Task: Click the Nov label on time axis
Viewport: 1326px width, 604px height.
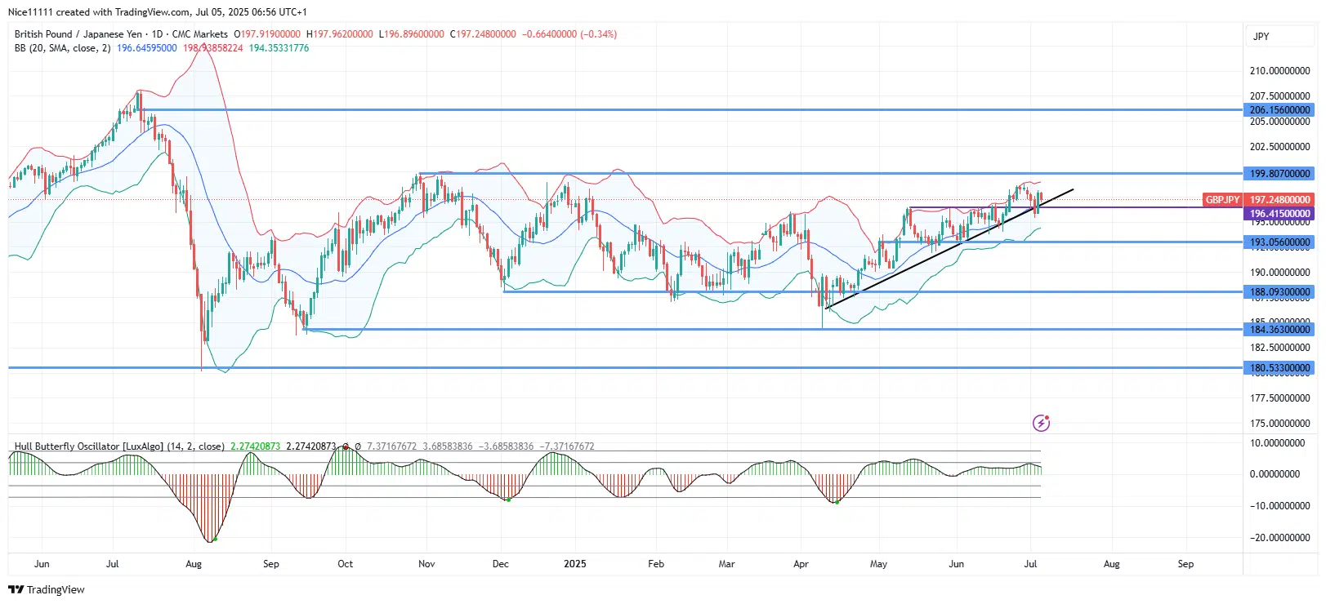Action: coord(426,564)
